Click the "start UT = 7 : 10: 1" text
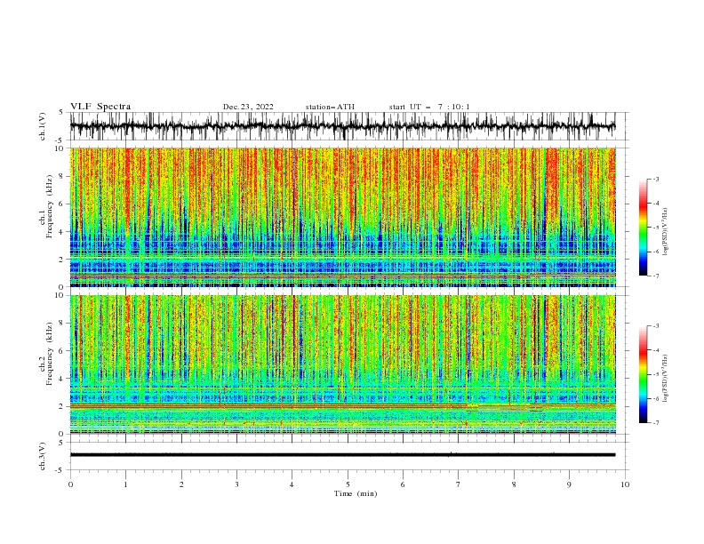This screenshot has width=704, height=544. pos(429,107)
